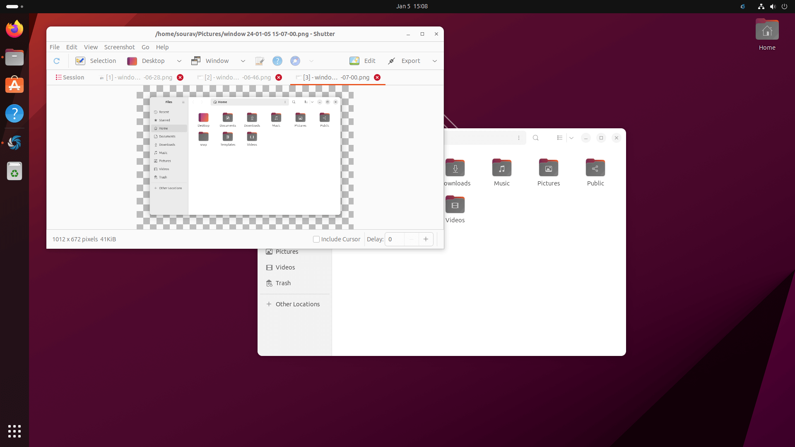
Task: Increase the Delay value with plus
Action: click(x=426, y=239)
